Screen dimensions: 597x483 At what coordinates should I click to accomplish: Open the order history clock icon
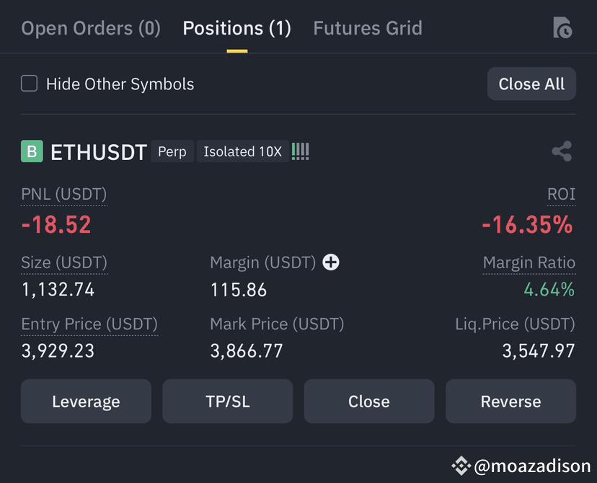562,28
